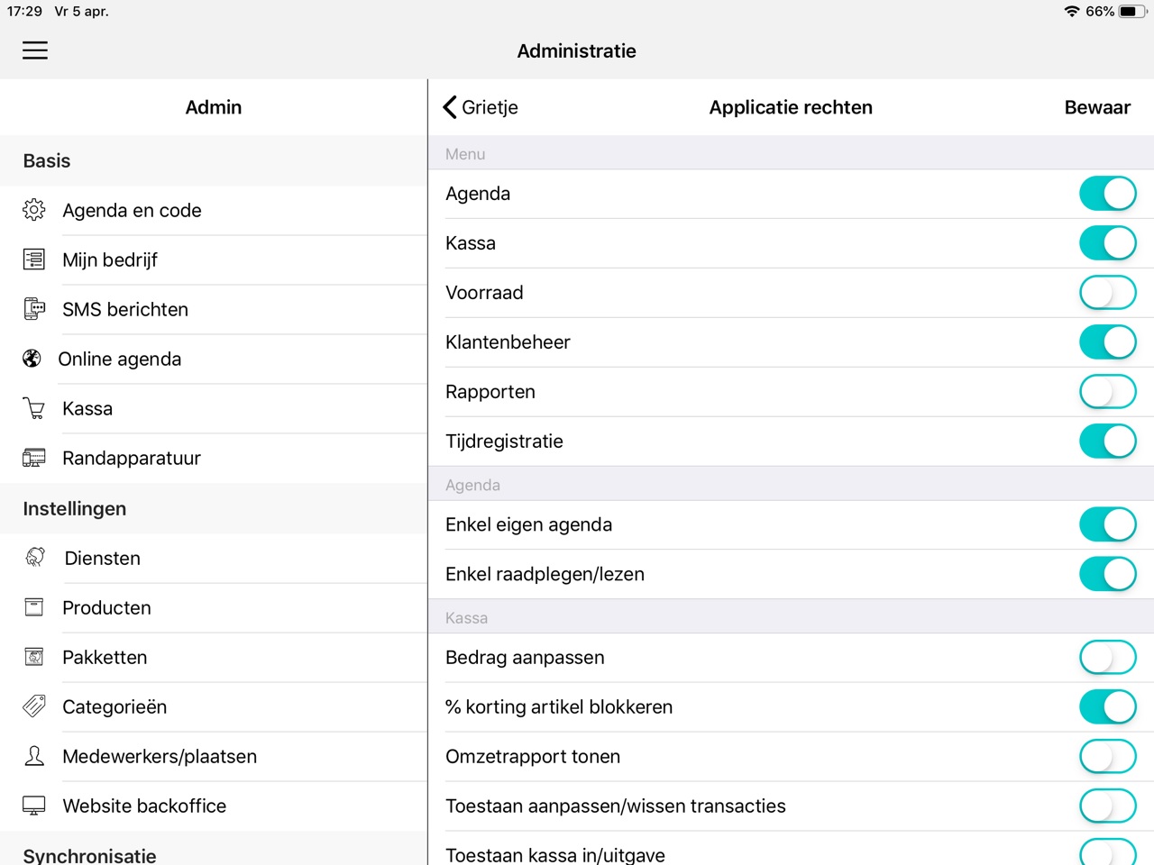Click the Applicatie rechten title
The width and height of the screenshot is (1154, 865).
click(x=791, y=107)
